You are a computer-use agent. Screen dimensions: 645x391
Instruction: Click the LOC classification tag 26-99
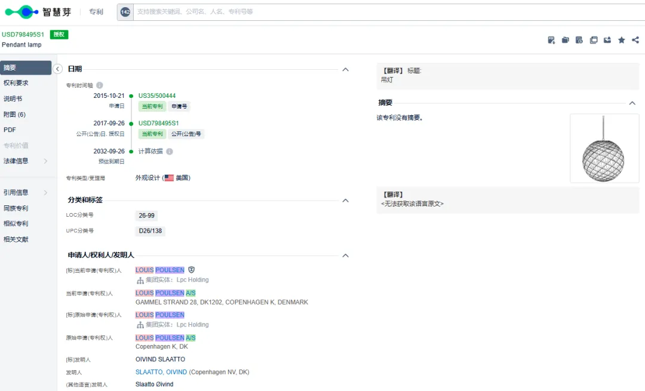[x=146, y=215]
